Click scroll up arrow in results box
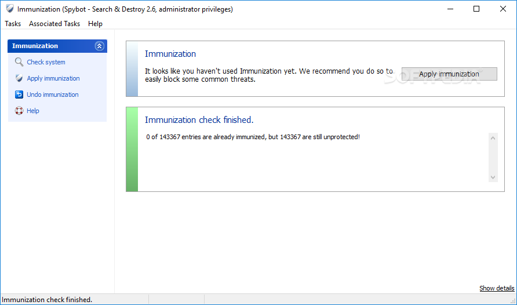This screenshot has height=305, width=517. click(493, 138)
